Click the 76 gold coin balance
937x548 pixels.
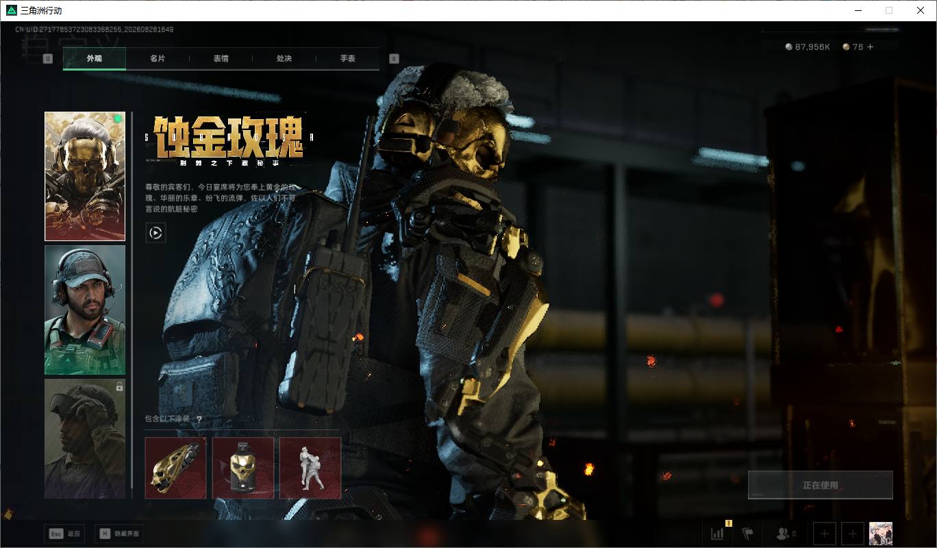tap(853, 47)
